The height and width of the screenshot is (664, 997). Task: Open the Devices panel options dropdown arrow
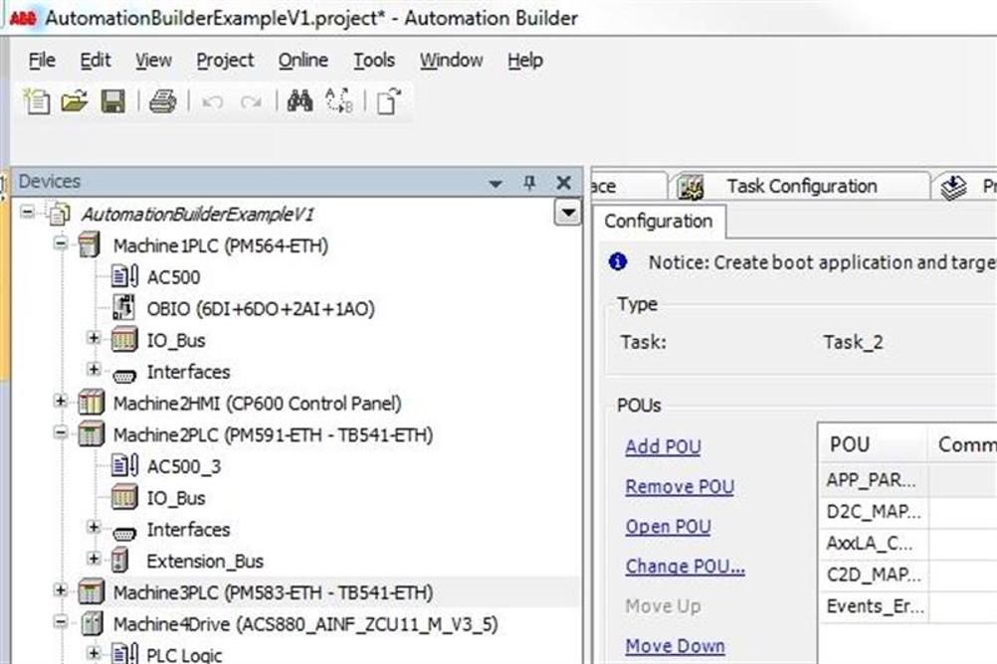click(x=496, y=184)
